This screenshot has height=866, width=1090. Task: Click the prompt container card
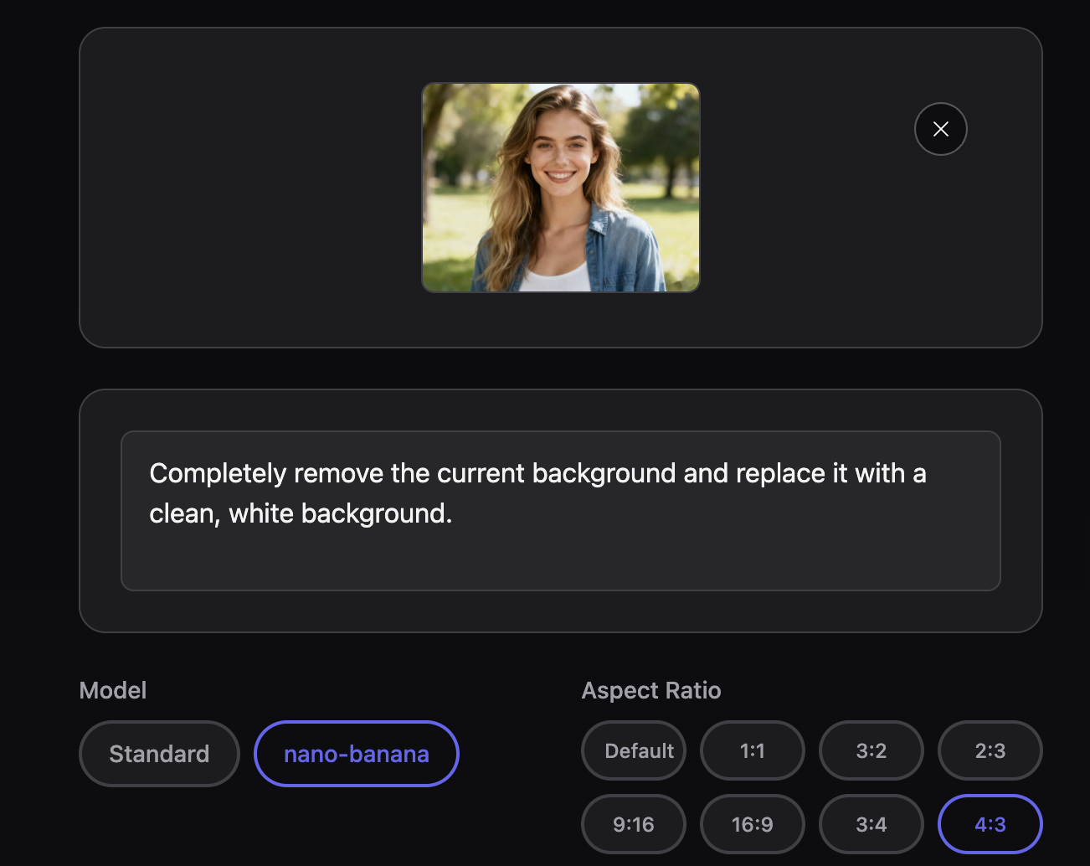point(561,611)
